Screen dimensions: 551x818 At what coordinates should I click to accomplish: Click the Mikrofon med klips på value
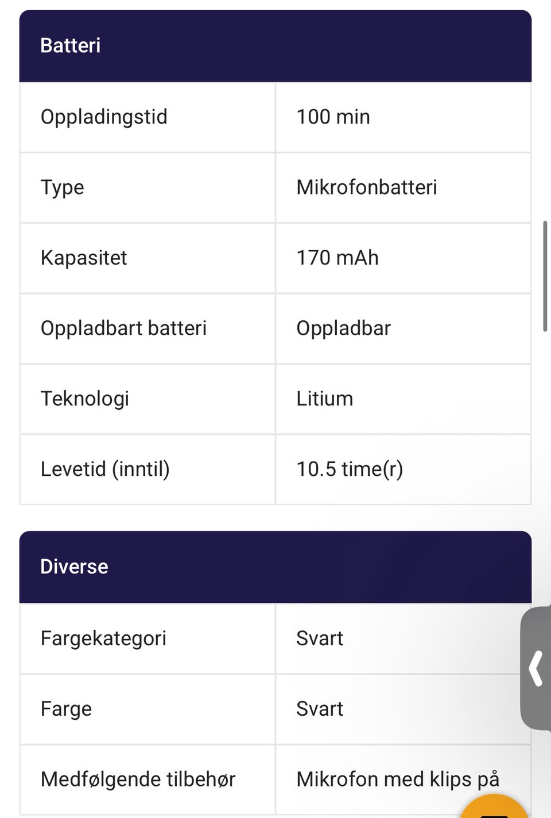click(x=397, y=780)
